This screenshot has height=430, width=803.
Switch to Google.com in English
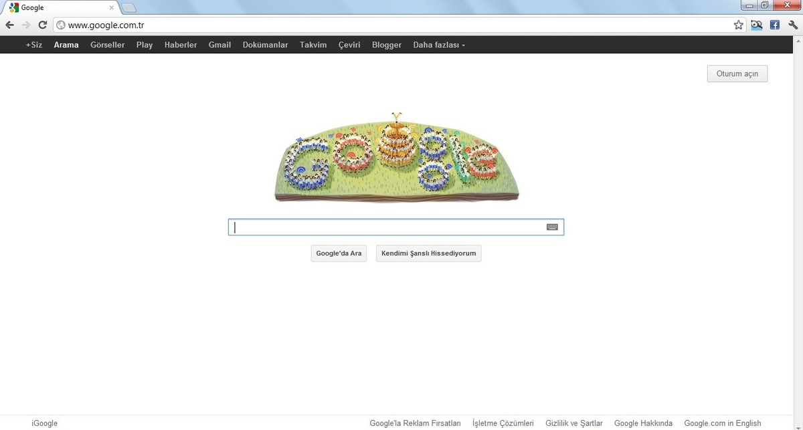pos(723,423)
